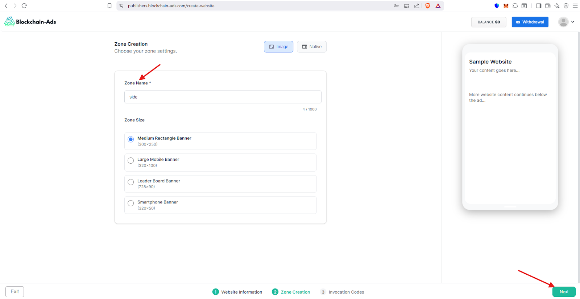Expand the account dropdown chevron

pyautogui.click(x=573, y=22)
